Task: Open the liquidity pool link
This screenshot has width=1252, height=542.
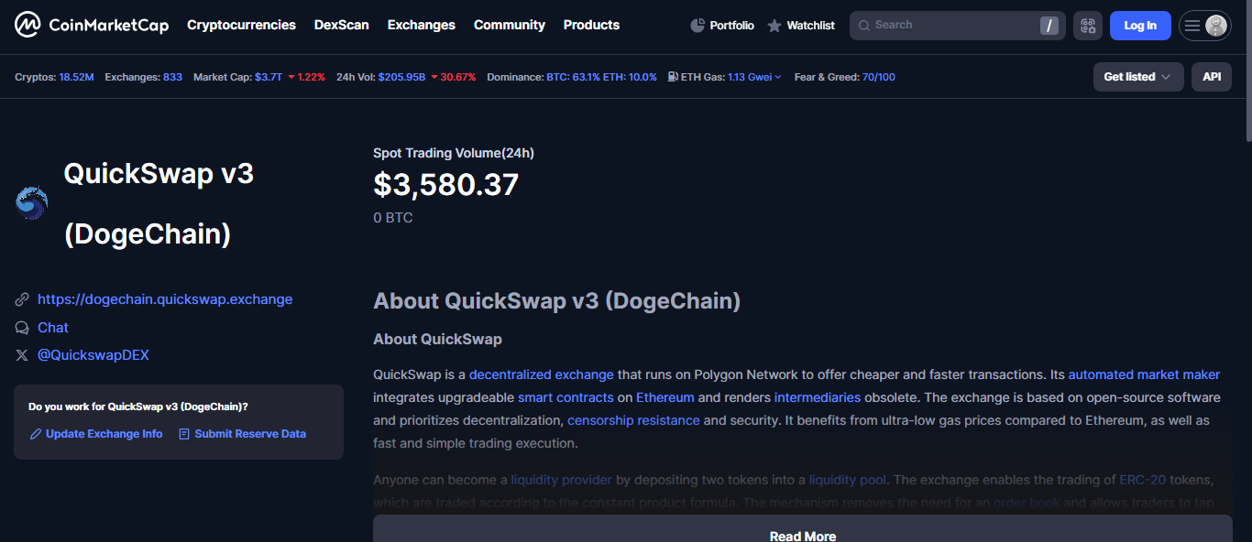Action: pos(848,480)
